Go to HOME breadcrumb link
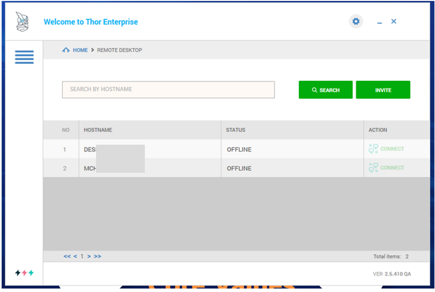Screen dimensions: 435x292 [80, 50]
